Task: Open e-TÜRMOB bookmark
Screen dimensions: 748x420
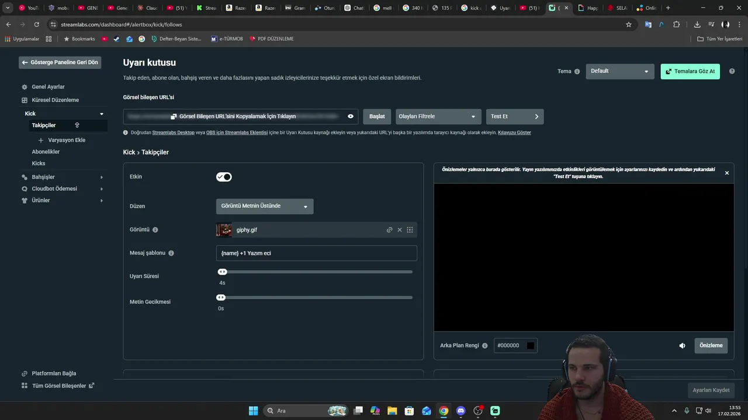Action: pyautogui.click(x=227, y=38)
